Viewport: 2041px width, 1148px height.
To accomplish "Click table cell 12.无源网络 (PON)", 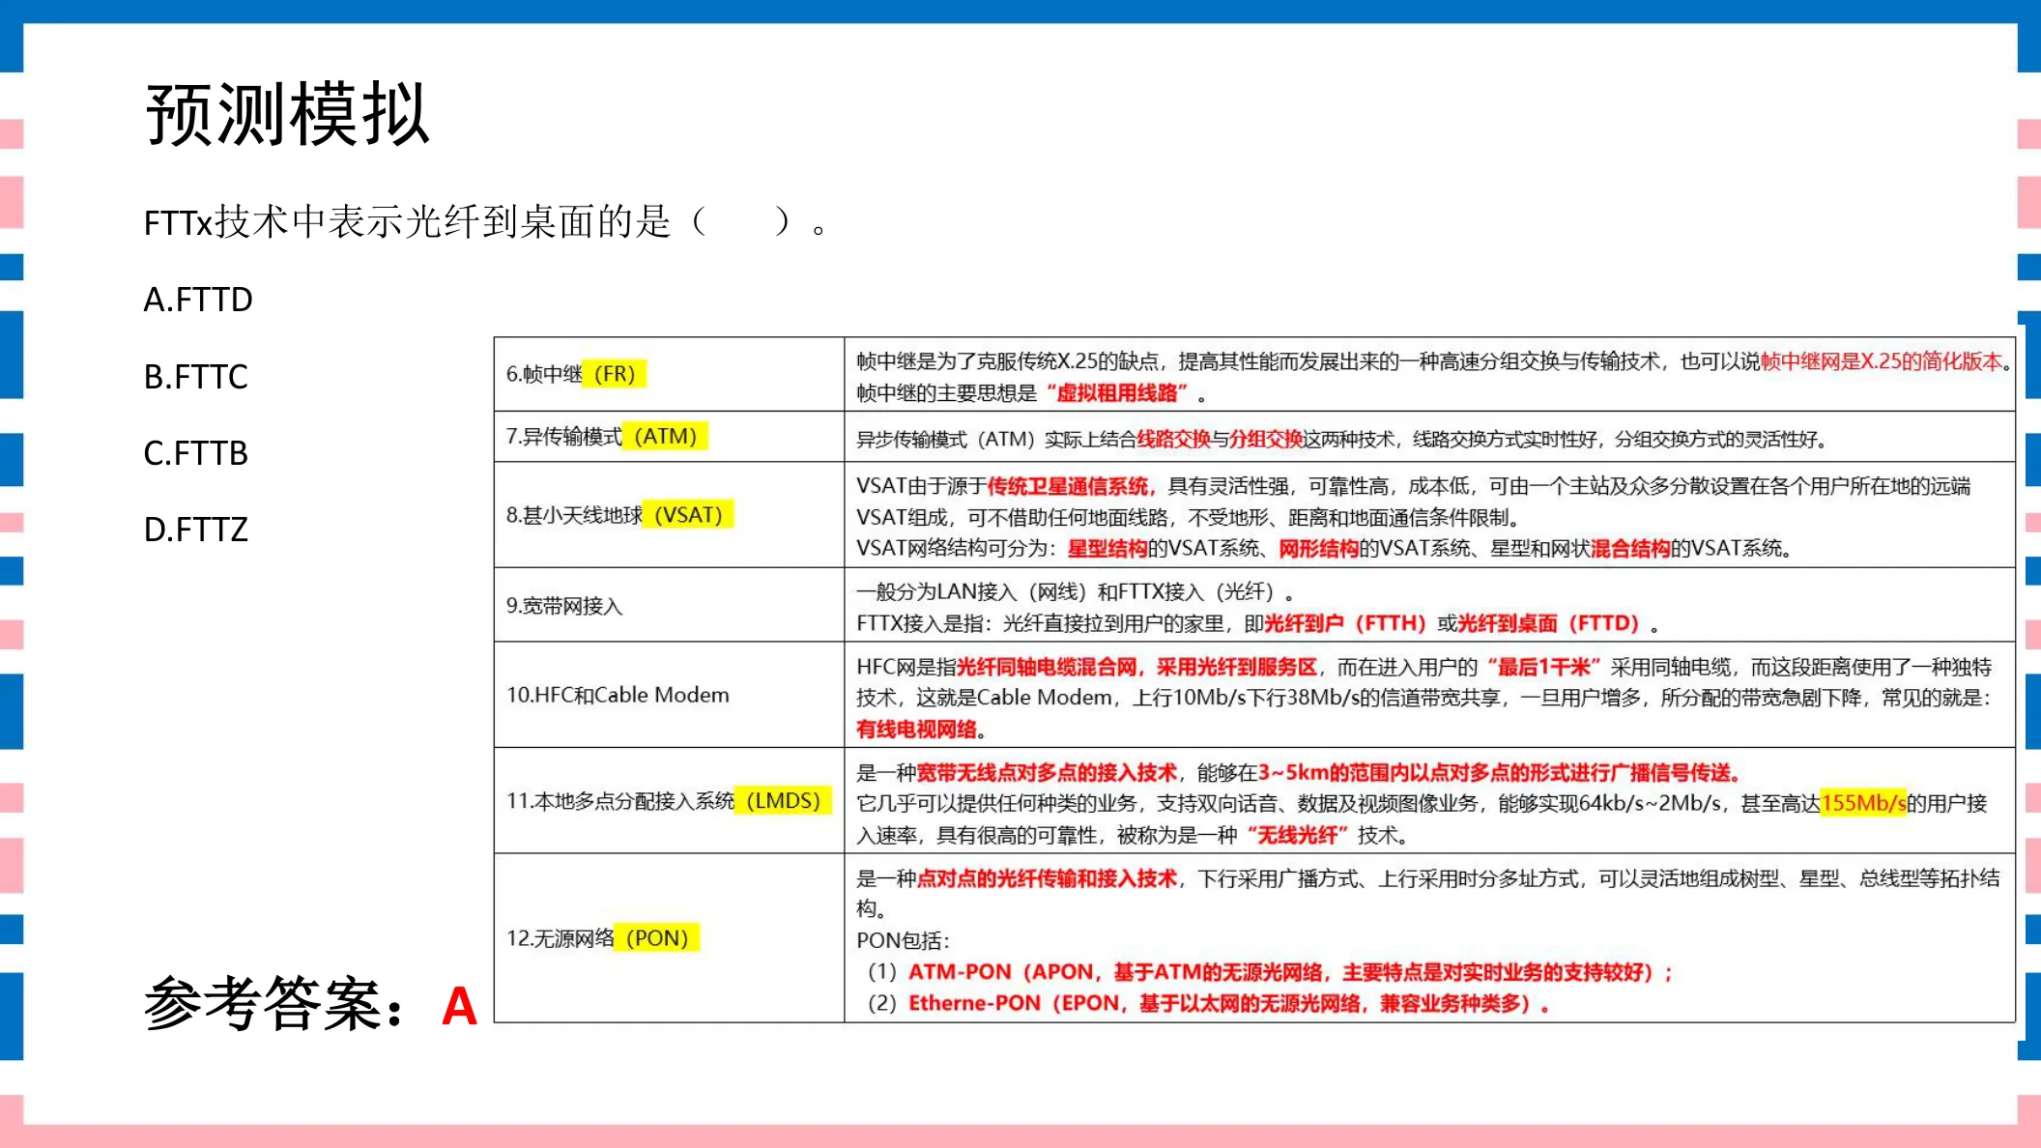I will tap(669, 938).
